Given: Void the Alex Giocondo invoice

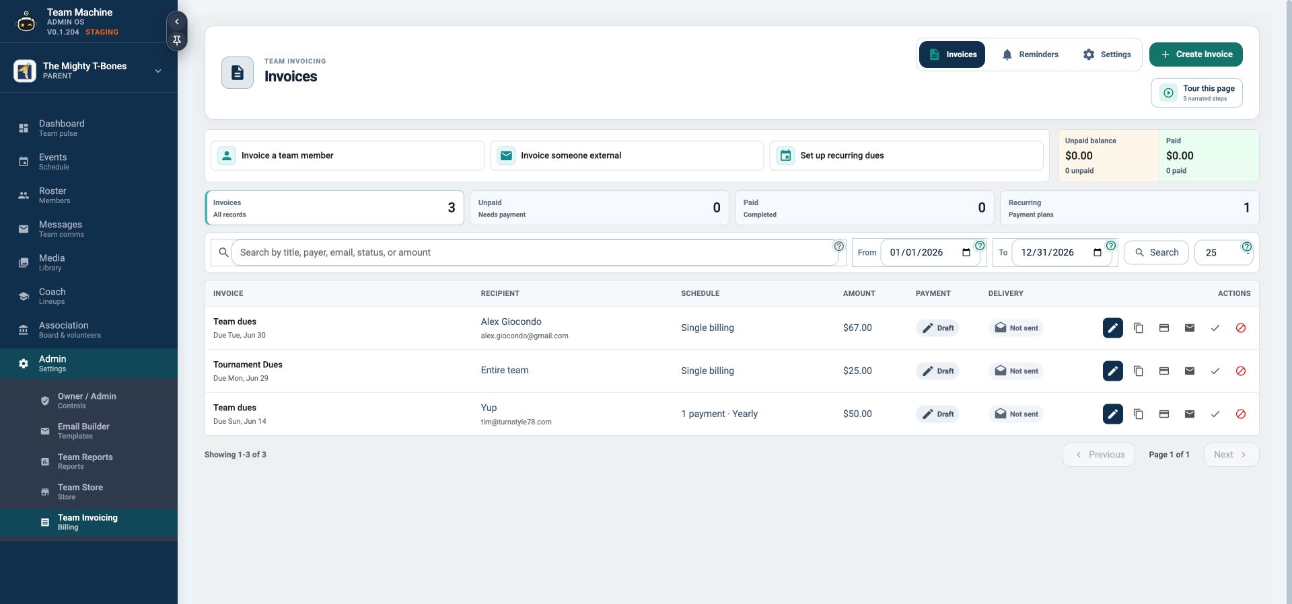Looking at the screenshot, I should pyautogui.click(x=1240, y=328).
